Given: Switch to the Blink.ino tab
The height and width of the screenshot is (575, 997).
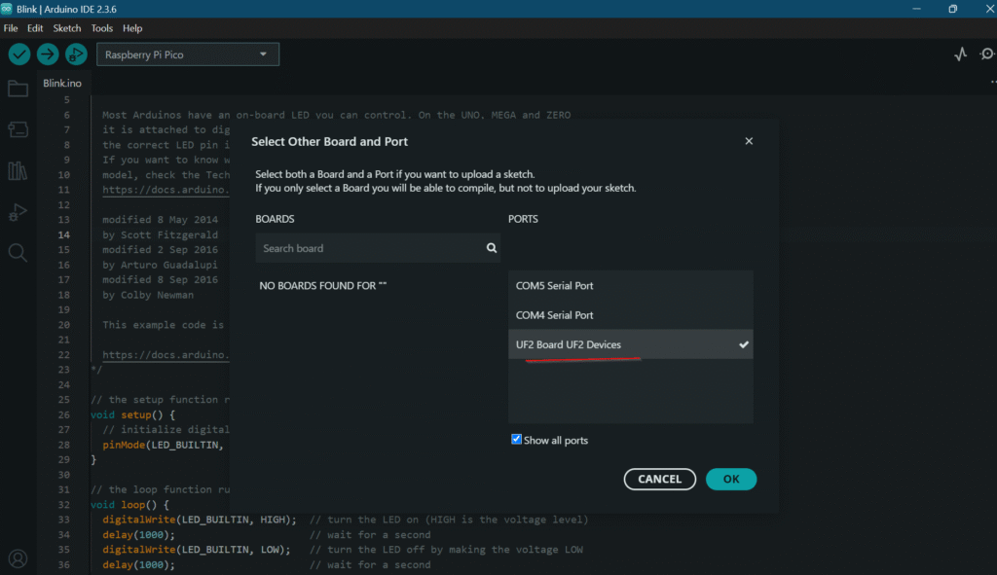Looking at the screenshot, I should tap(62, 84).
